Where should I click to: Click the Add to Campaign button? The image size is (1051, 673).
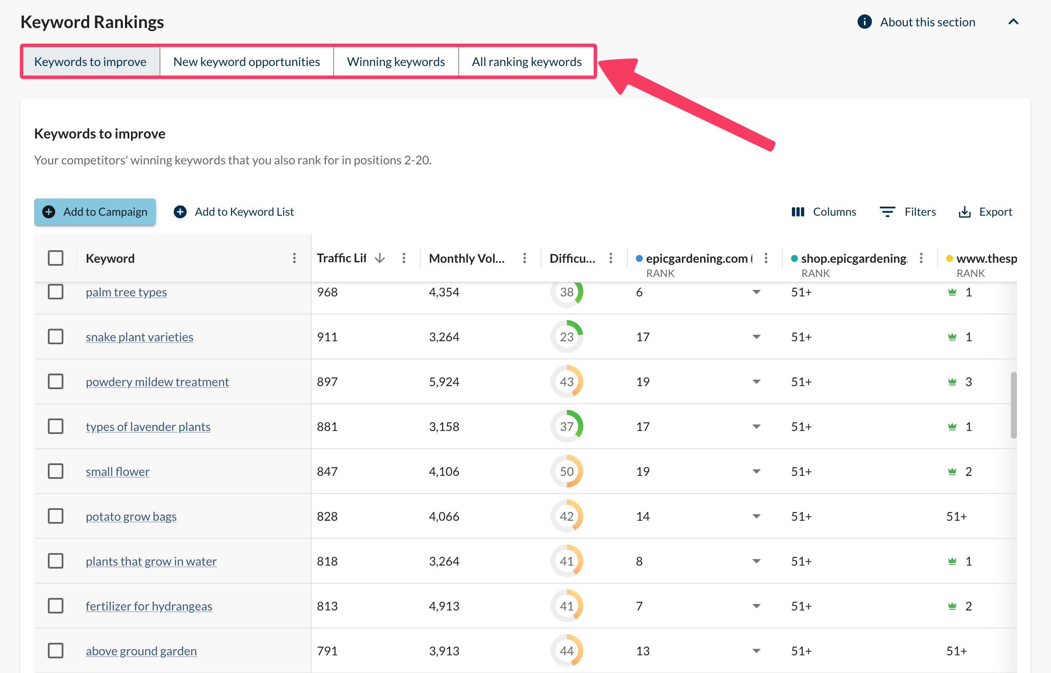click(95, 212)
